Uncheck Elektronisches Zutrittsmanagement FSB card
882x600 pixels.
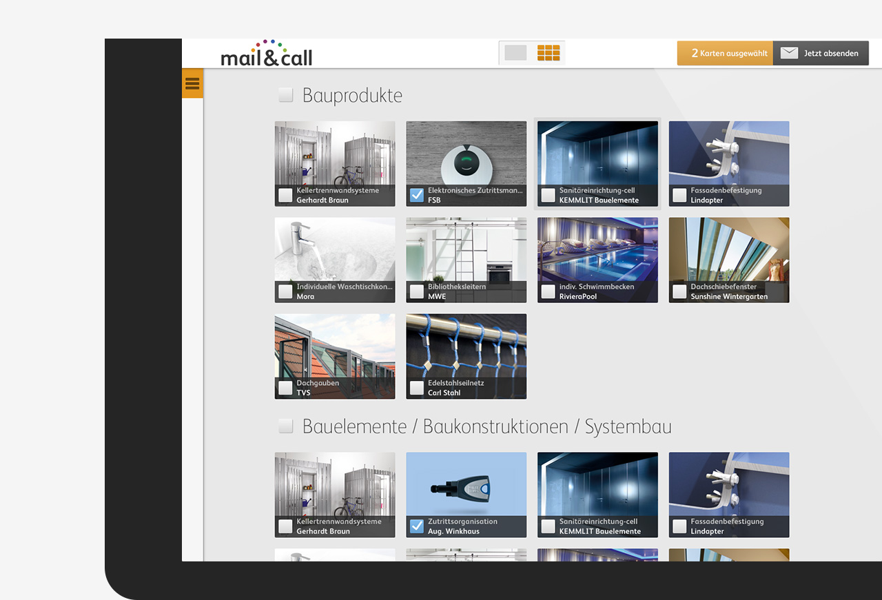click(417, 195)
